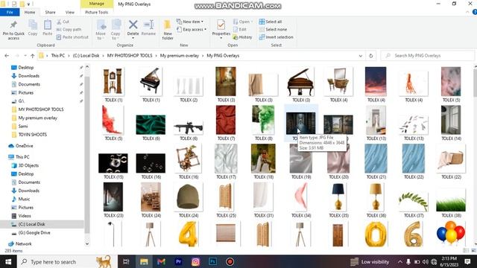Click the Edit ribbon button
Image resolution: width=477 pixels, height=268 pixels.
[240, 30]
